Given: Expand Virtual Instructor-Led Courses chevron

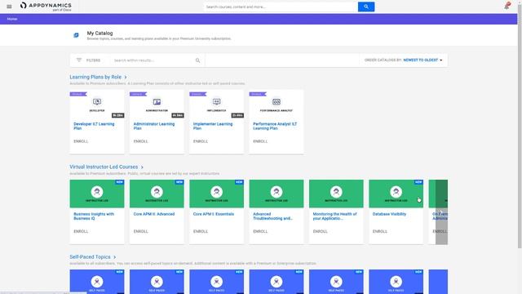Looking at the screenshot, I should (142, 167).
